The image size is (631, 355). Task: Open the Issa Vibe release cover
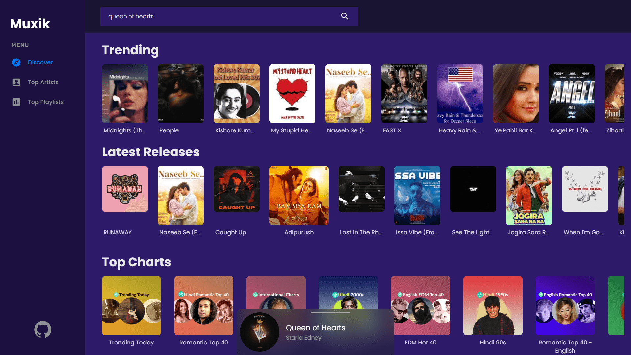[417, 196]
